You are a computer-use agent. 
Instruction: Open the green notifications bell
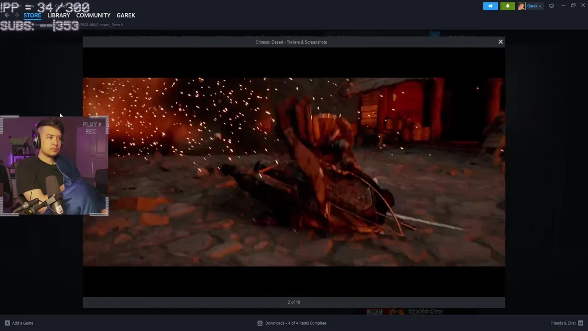[x=507, y=6]
